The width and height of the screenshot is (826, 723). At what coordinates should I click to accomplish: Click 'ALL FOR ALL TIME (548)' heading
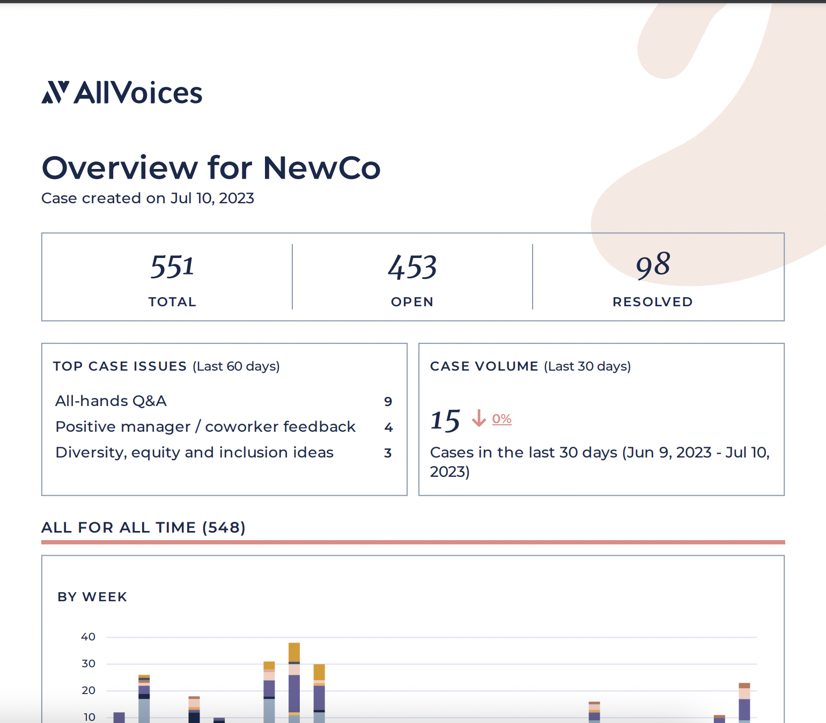144,528
